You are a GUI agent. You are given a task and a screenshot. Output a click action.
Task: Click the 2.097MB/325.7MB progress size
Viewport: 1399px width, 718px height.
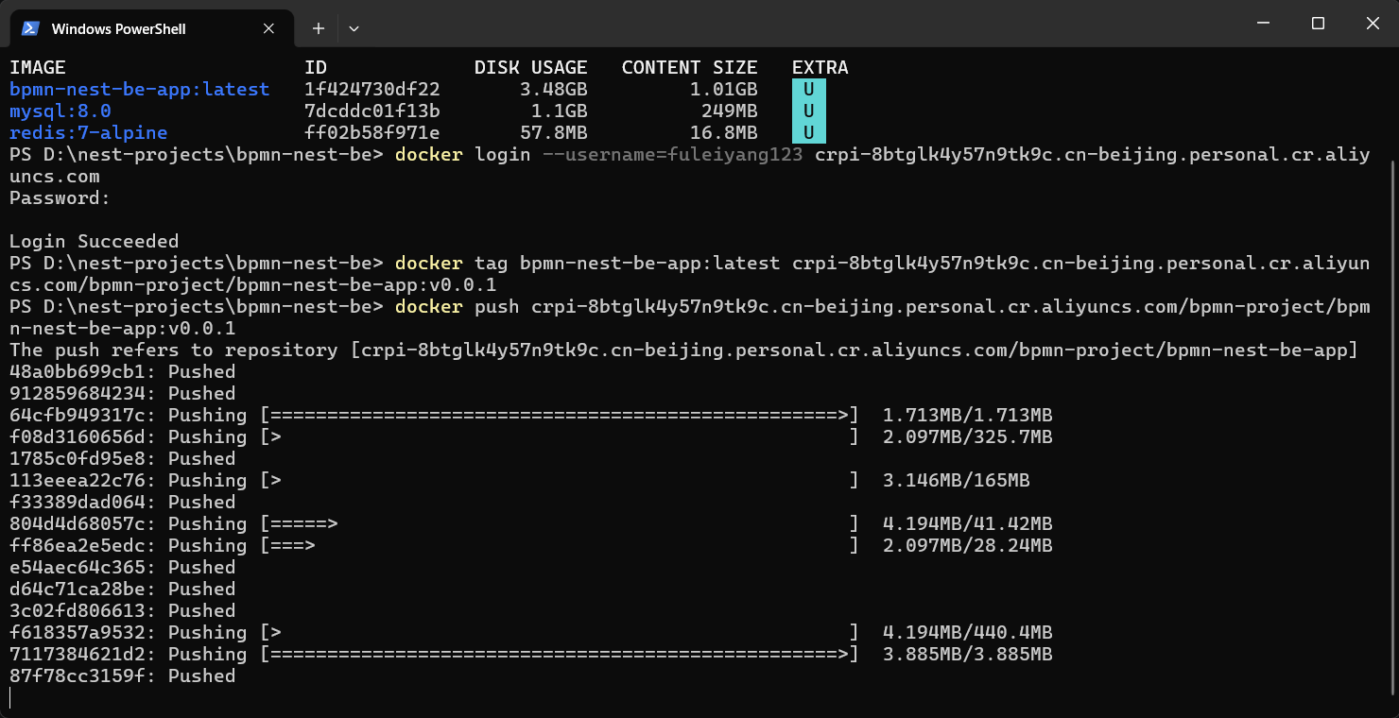[x=968, y=437]
